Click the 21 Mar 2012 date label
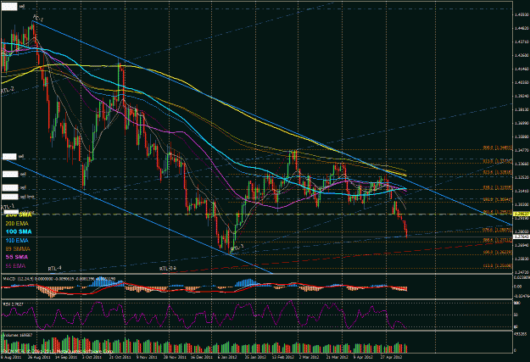The image size is (530, 362). (x=337, y=357)
